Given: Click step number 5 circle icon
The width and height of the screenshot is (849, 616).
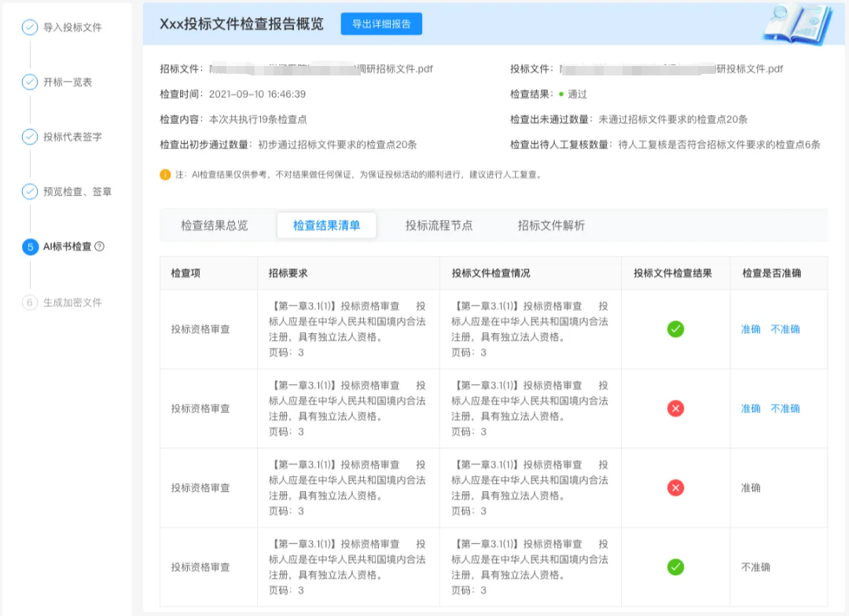Looking at the screenshot, I should [30, 247].
